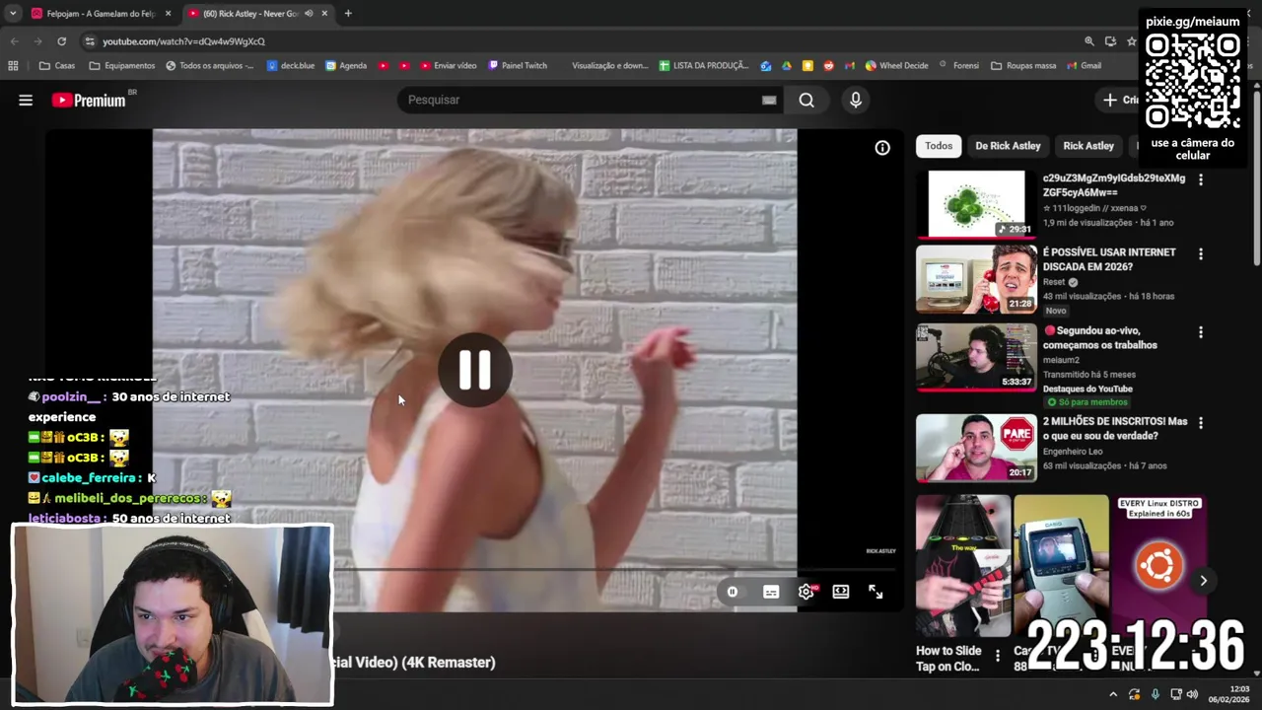Open the taskbar microphone indicator
This screenshot has width=1262, height=710.
1156,694
